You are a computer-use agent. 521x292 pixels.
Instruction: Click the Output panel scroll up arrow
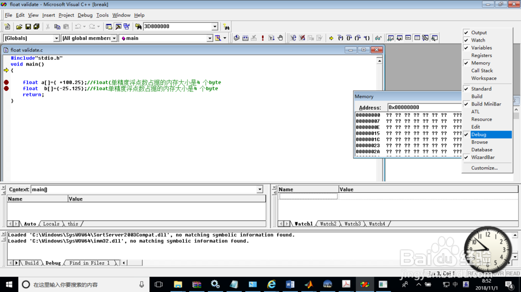515,235
